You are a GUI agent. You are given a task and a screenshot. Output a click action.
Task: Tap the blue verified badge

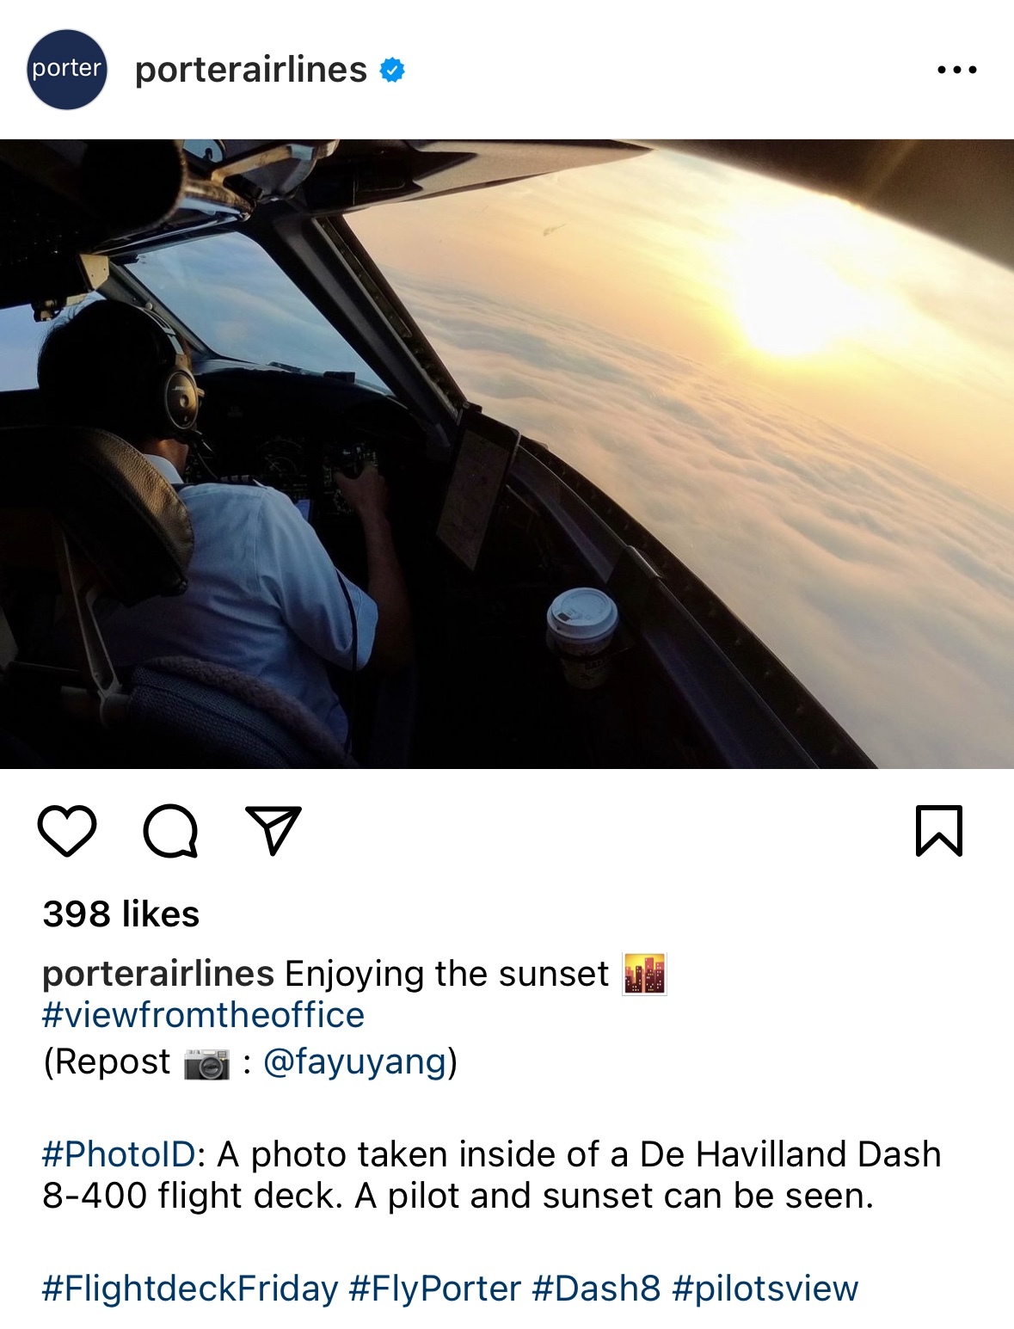tap(392, 71)
